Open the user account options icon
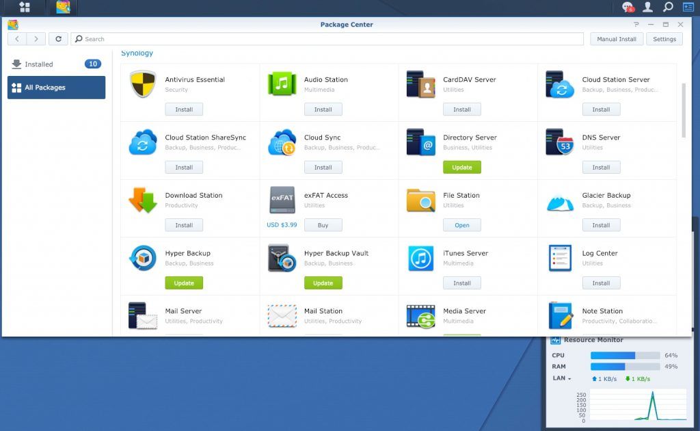This screenshot has height=431, width=700. pos(647,7)
